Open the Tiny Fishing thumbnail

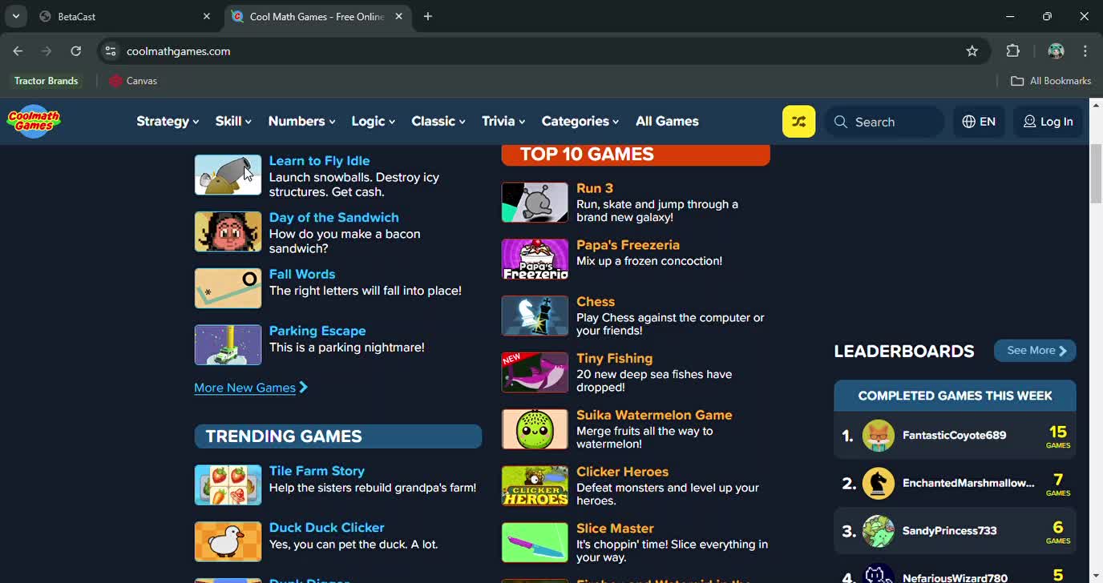coord(535,372)
